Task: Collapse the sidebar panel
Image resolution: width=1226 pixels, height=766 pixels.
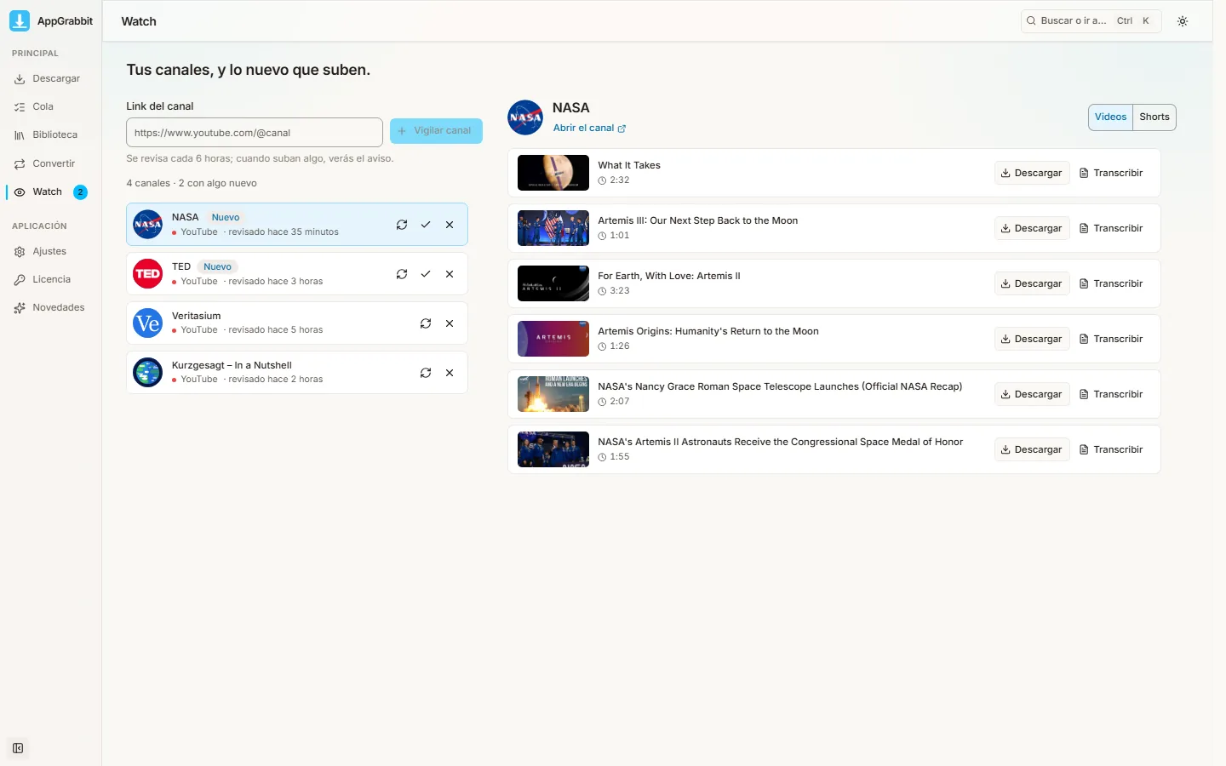Action: click(18, 748)
